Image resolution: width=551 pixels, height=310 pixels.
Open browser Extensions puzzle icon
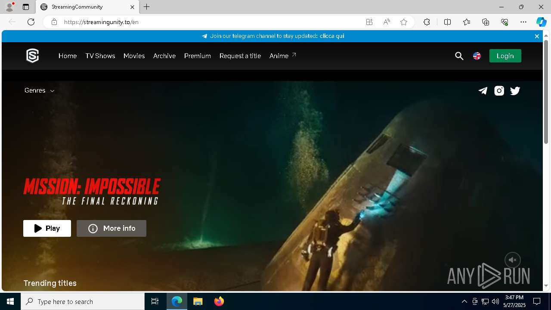[x=427, y=22]
